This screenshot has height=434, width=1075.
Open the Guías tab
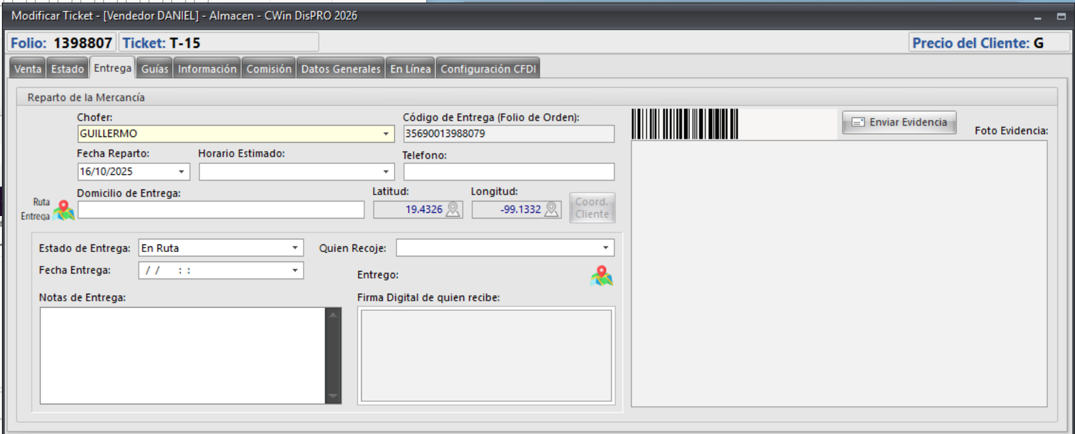click(155, 69)
